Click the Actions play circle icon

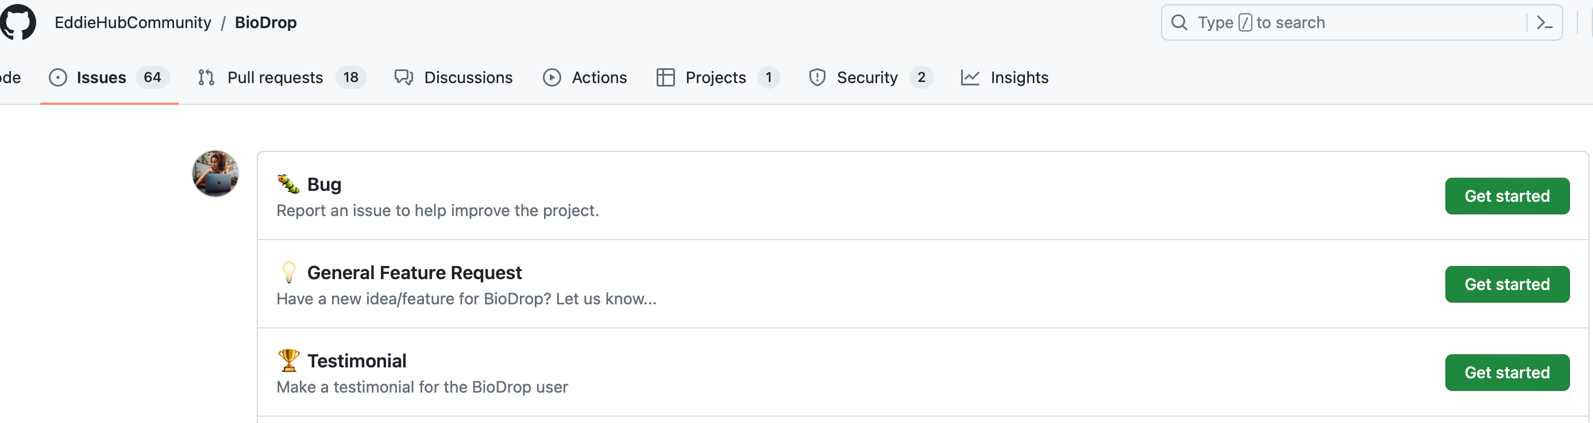tap(551, 78)
